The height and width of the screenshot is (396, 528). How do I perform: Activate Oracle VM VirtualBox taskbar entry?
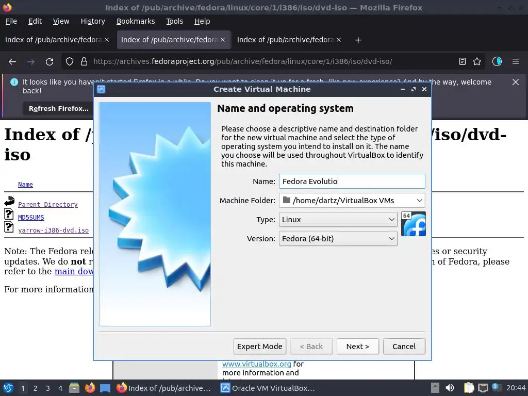pyautogui.click(x=268, y=388)
